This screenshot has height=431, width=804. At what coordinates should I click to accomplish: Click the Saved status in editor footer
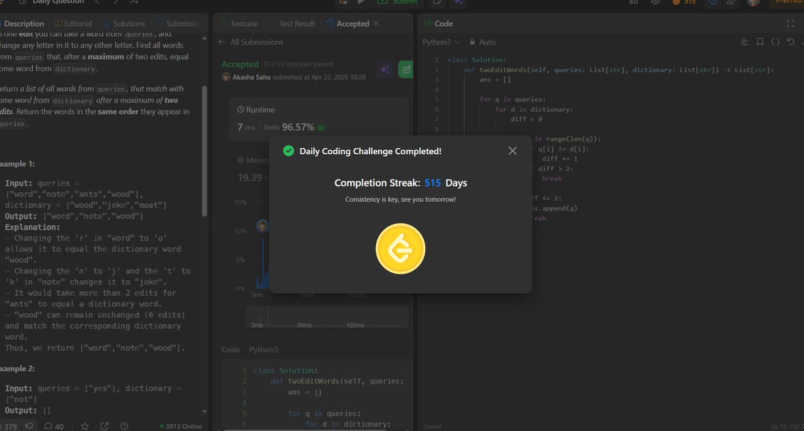(432, 426)
